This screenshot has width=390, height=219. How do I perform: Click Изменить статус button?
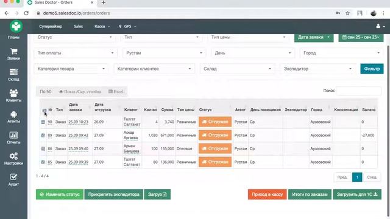[x=60, y=195]
